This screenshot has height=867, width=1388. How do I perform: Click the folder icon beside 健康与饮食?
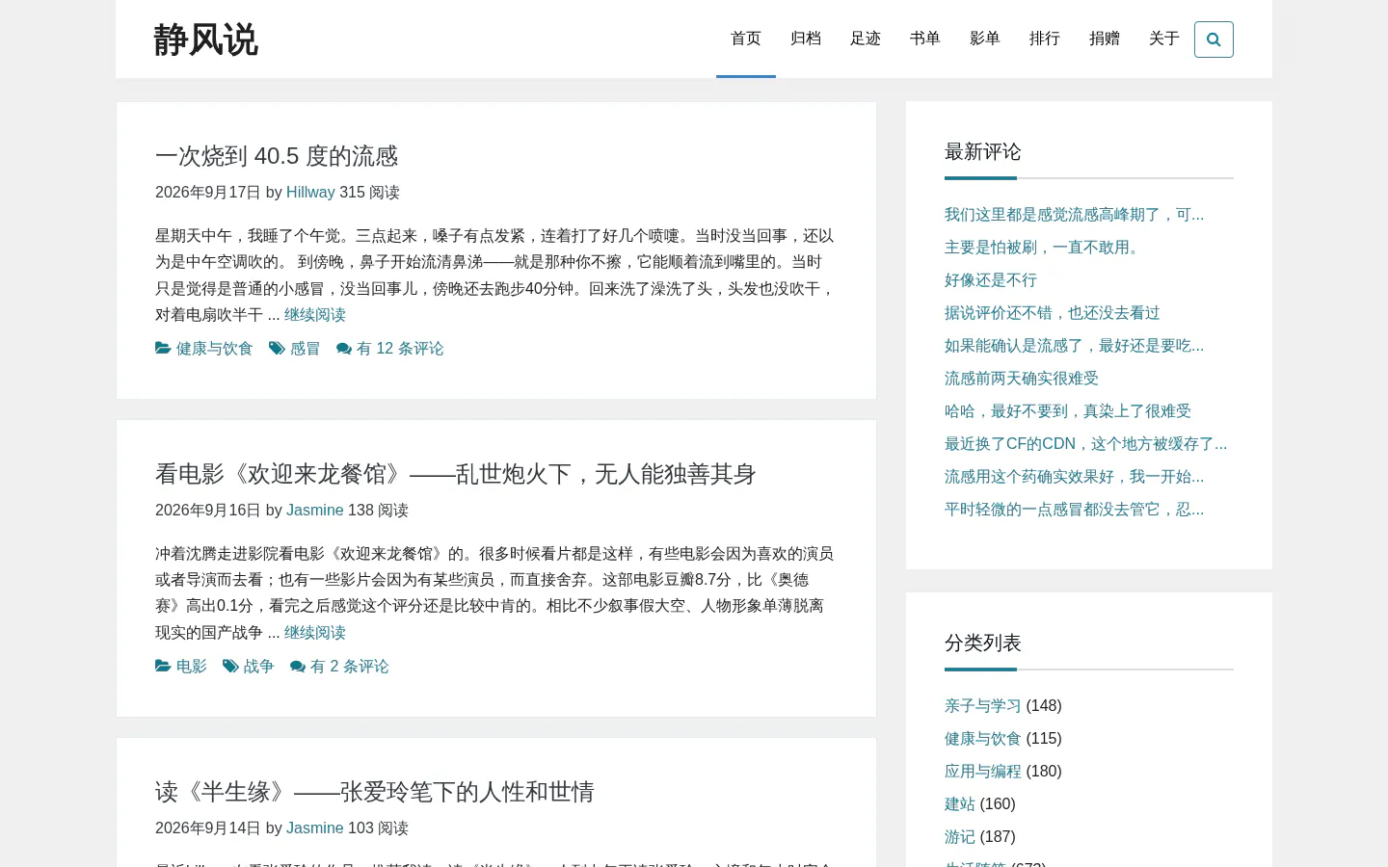point(163,348)
